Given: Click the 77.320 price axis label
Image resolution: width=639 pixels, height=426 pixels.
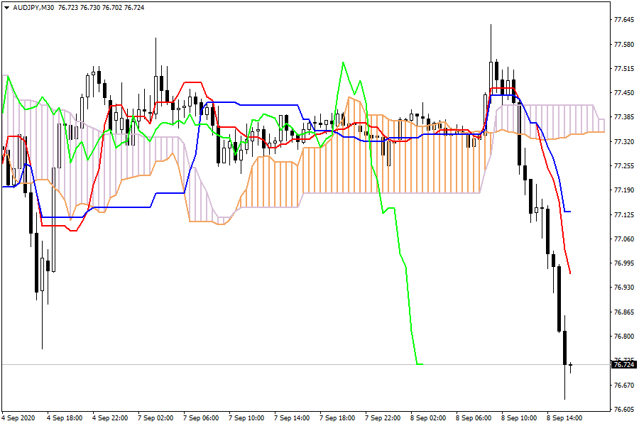Looking at the screenshot, I should pos(623,142).
